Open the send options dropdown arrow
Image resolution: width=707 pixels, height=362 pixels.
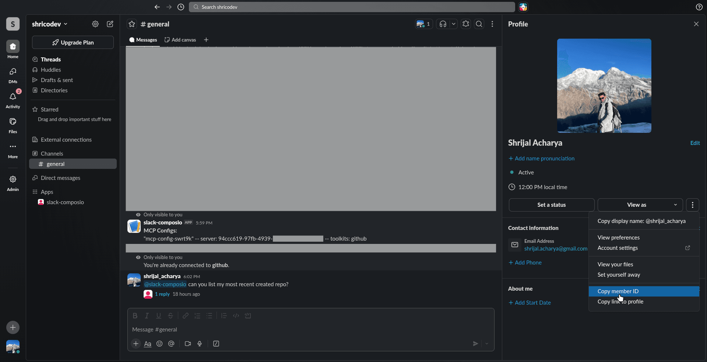487,344
